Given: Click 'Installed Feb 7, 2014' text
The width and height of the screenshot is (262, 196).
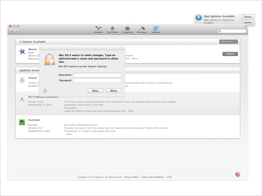Looking at the screenshot, I should click(39, 131).
